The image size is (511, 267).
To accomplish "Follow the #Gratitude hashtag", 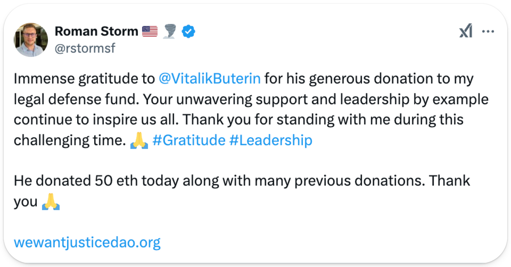I will [x=189, y=140].
